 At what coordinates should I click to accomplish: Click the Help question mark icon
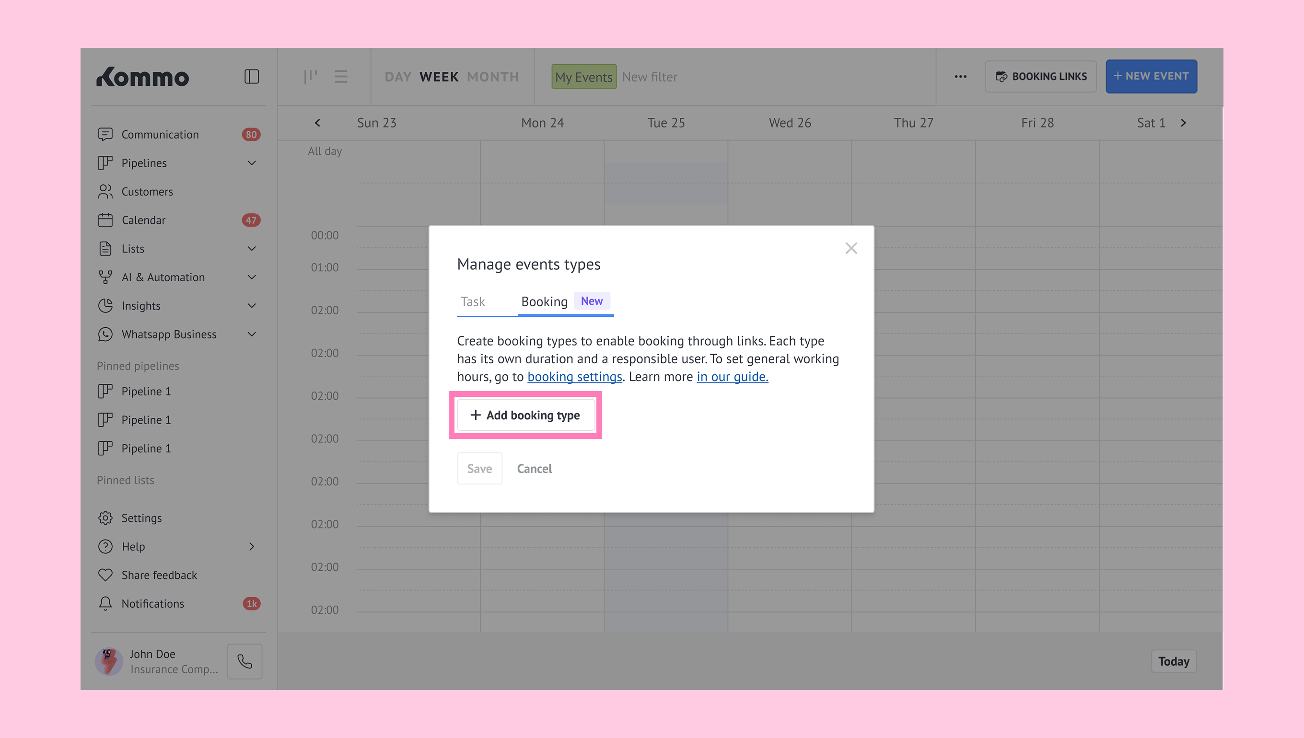[x=105, y=546]
